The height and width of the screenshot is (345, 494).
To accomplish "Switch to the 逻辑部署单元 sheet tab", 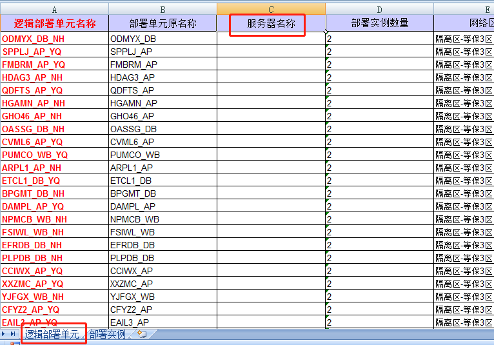I will click(x=52, y=334).
